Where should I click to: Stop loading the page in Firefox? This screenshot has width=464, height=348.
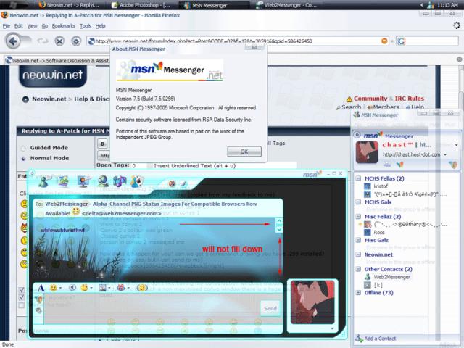pos(59,41)
